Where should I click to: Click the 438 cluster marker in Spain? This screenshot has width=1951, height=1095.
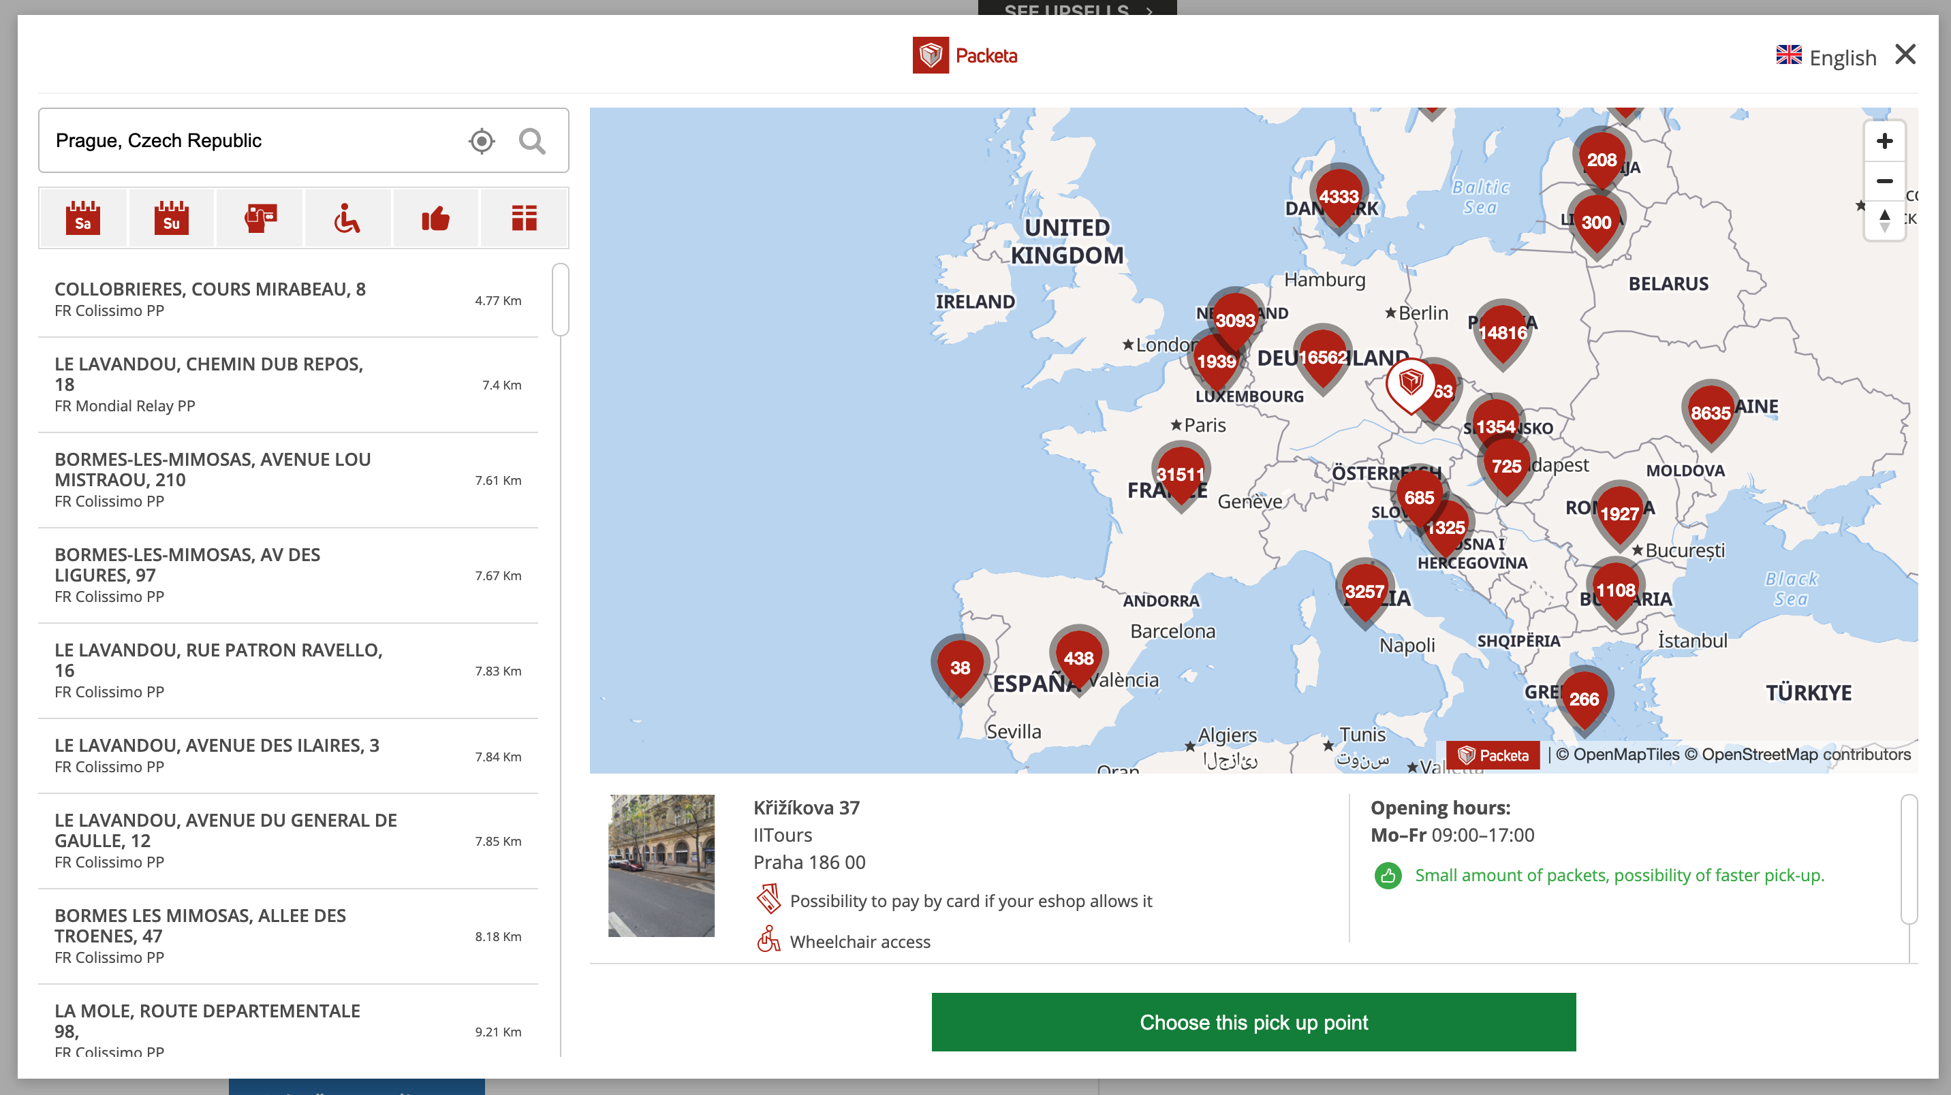(x=1078, y=658)
